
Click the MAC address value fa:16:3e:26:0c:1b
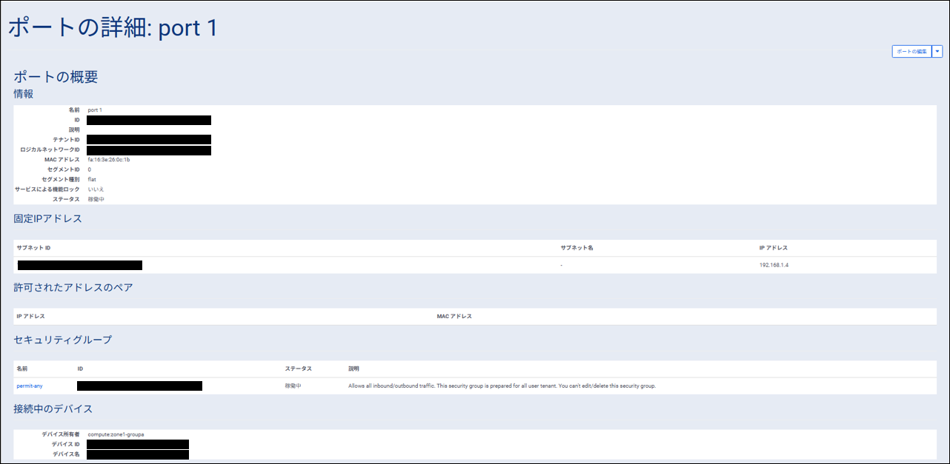click(x=109, y=159)
